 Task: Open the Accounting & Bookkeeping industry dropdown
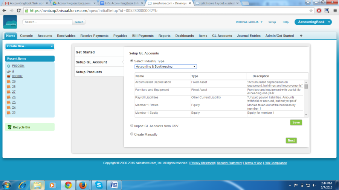tap(165, 66)
